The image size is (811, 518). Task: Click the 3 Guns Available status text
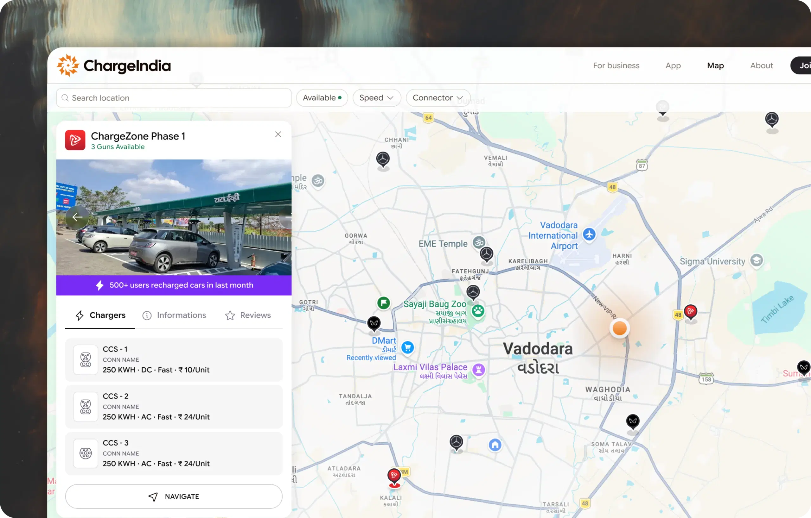118,147
